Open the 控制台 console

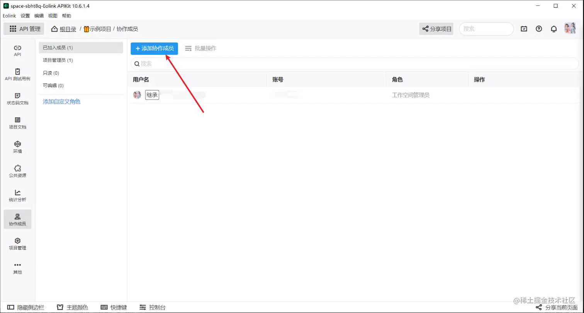(153, 307)
